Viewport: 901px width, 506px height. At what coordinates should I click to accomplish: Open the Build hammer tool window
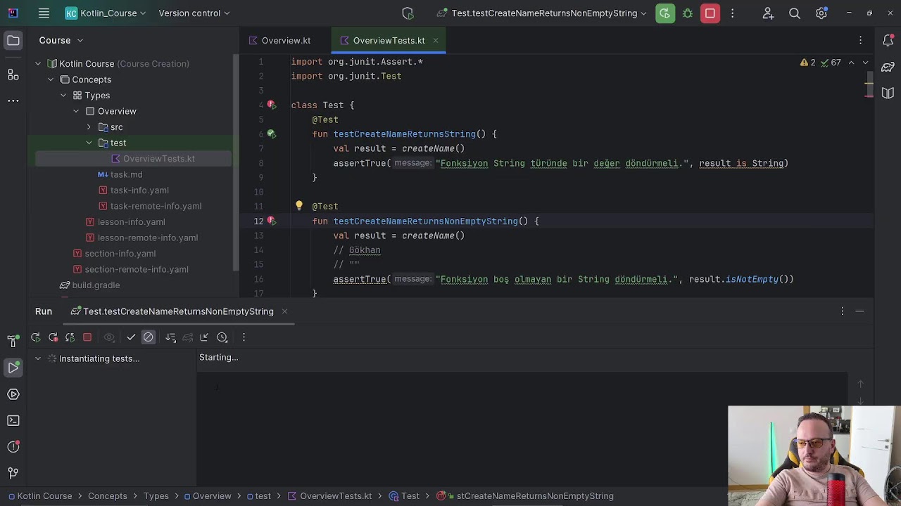pos(13,341)
